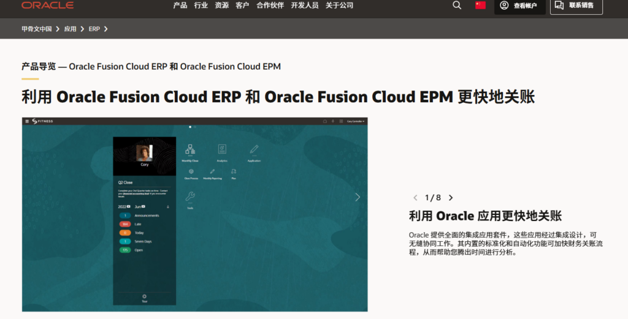Click the hamburger menu in Fitness header
The height and width of the screenshot is (319, 628).
(x=27, y=121)
